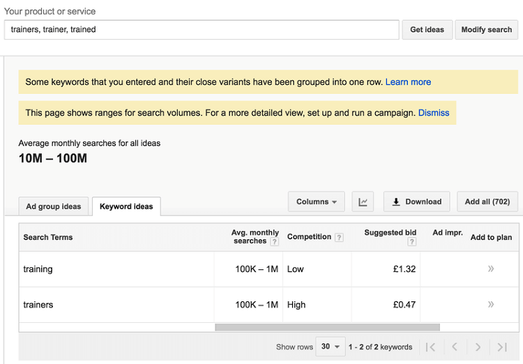Open the Learn more link
Viewport: 523px width, 364px height.
408,82
